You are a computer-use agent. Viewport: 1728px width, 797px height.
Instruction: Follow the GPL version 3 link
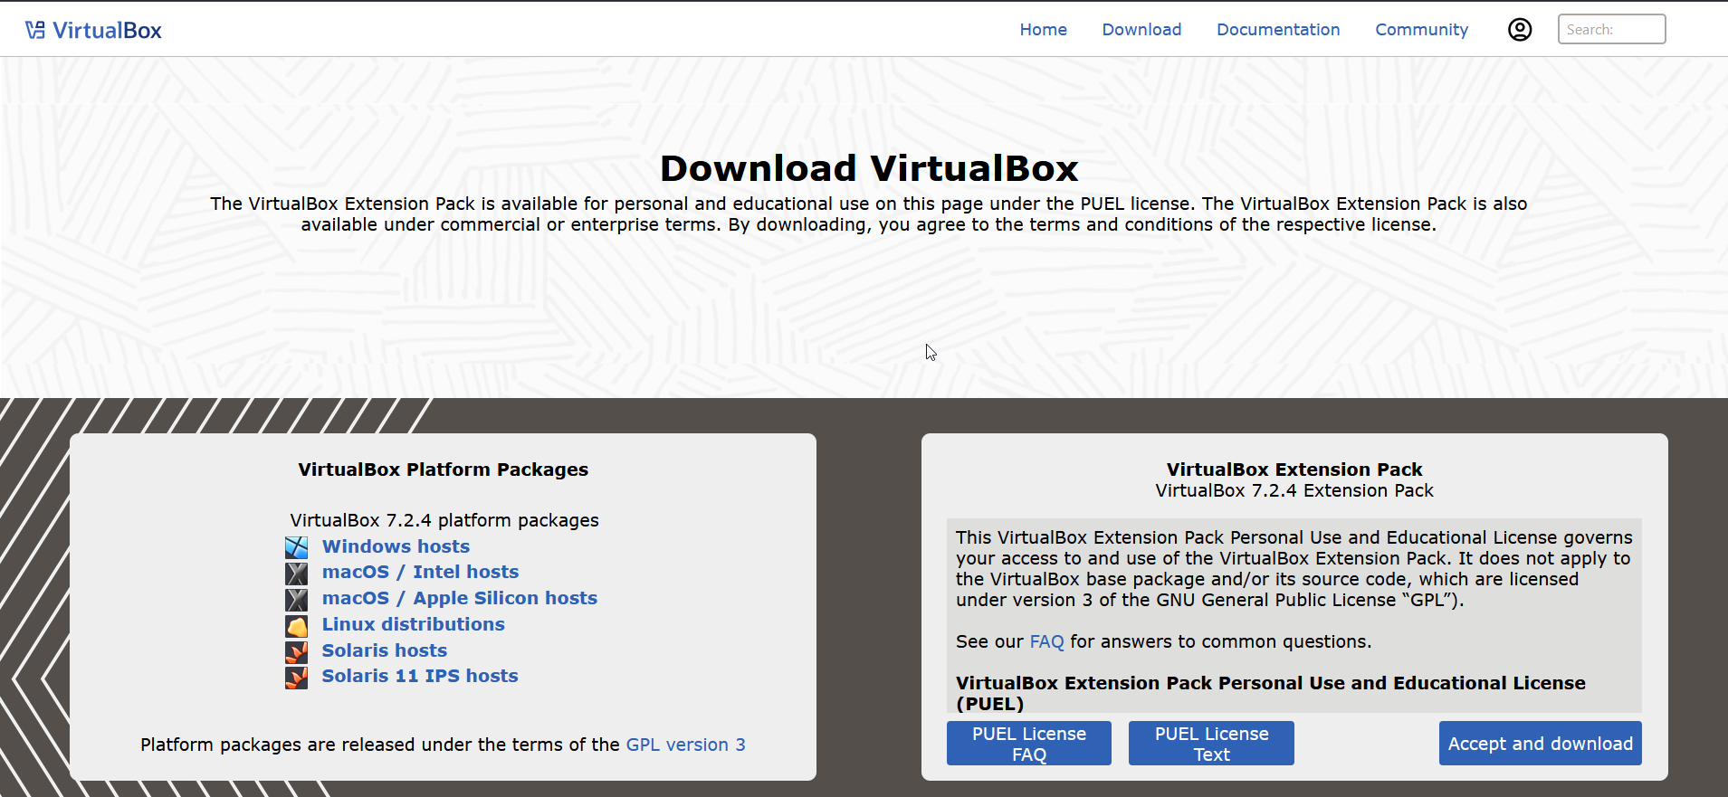(x=685, y=745)
